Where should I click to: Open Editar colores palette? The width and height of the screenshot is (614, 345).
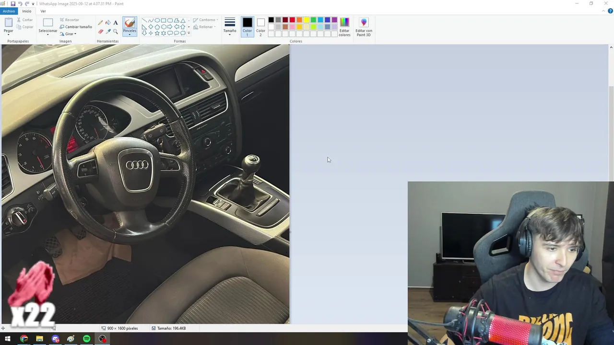[344, 27]
